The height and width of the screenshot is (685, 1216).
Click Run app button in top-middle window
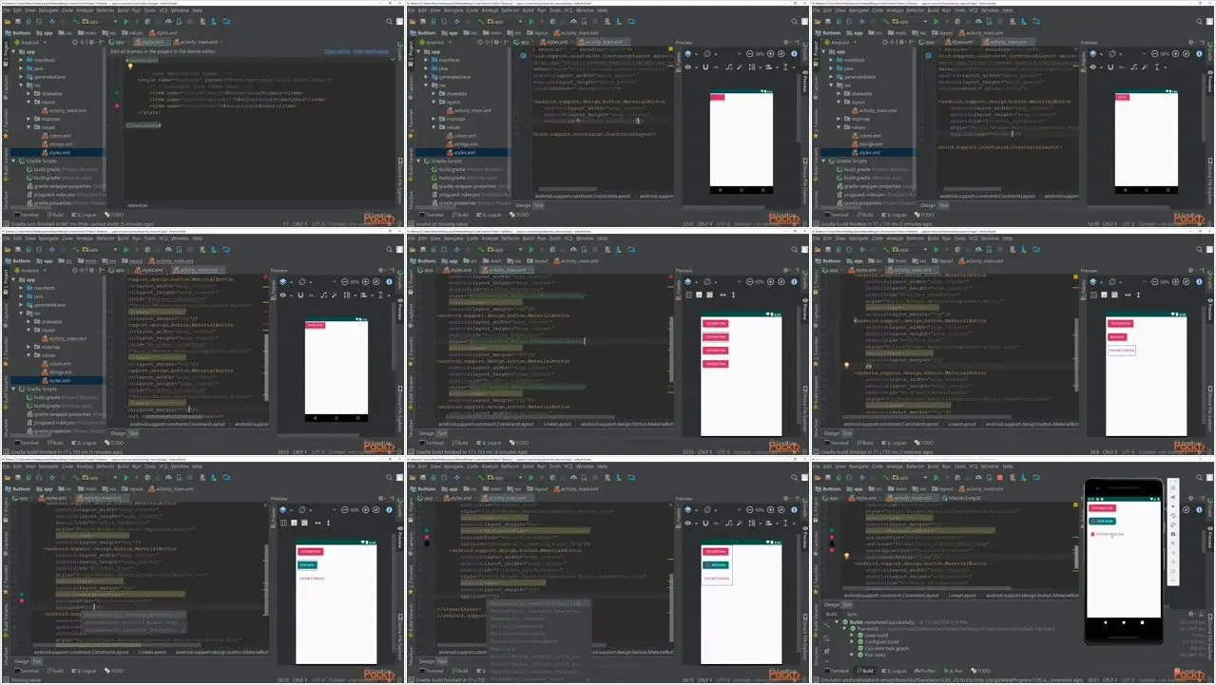pos(531,22)
